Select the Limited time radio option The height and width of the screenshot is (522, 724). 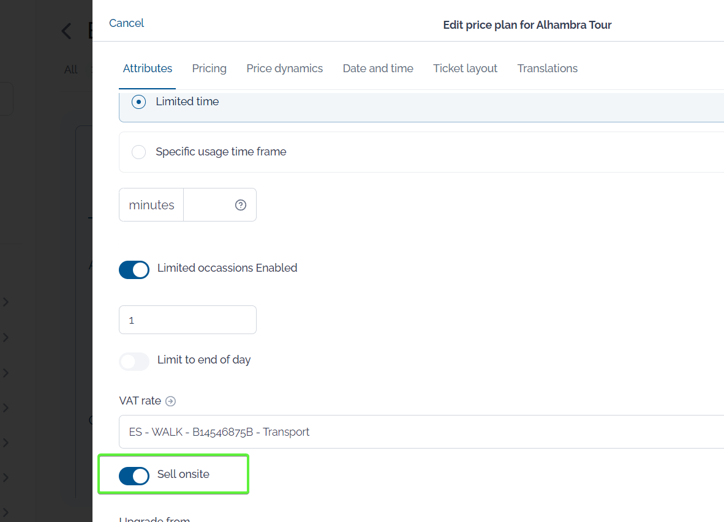coord(138,102)
